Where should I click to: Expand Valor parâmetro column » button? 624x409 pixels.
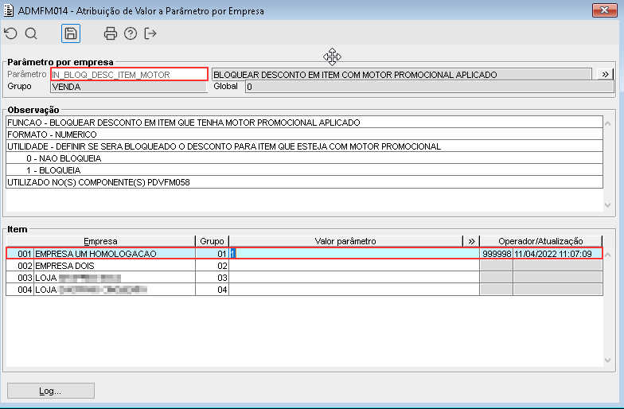[x=471, y=241]
